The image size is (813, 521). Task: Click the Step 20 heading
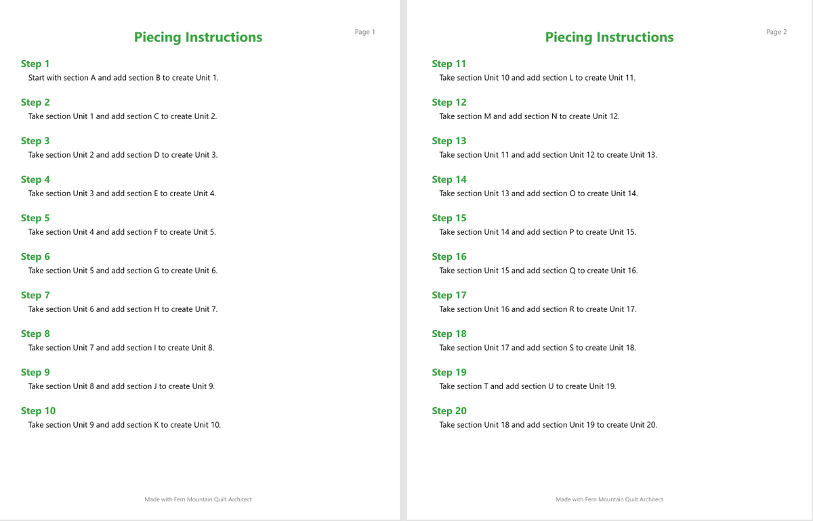449,411
